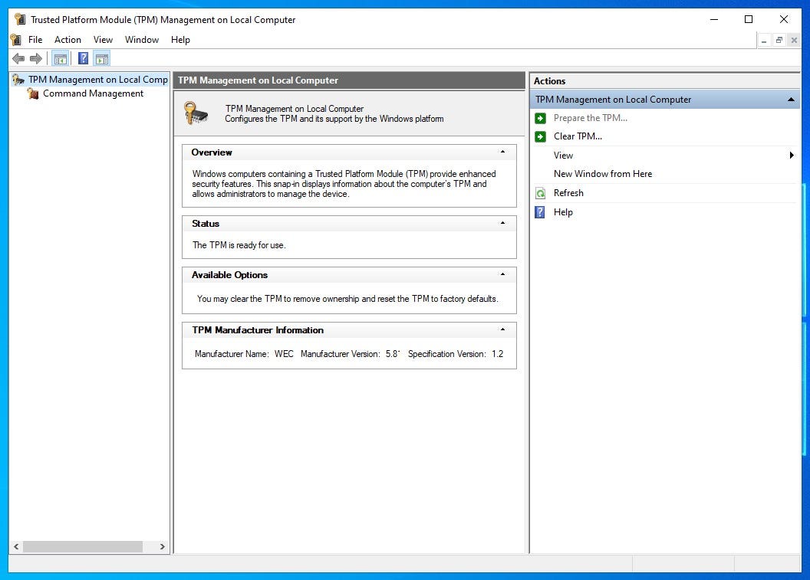Click the green Prepare the TPM arrow icon
The width and height of the screenshot is (810, 580).
(x=540, y=118)
